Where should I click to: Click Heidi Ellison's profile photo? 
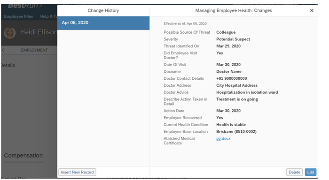pos(10,33)
